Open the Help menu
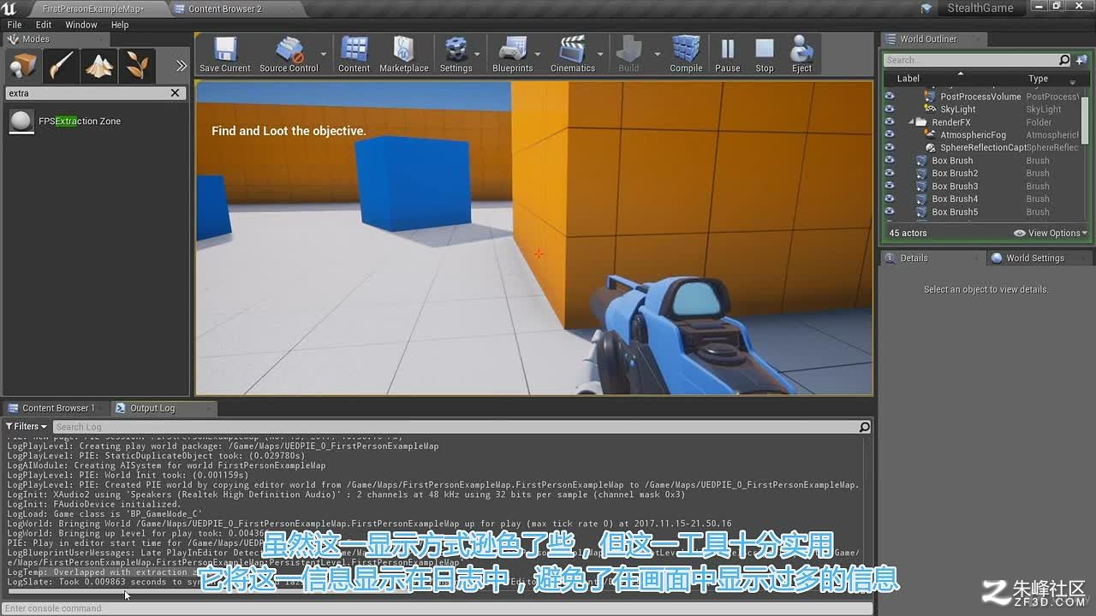The height and width of the screenshot is (616, 1096). tap(120, 25)
